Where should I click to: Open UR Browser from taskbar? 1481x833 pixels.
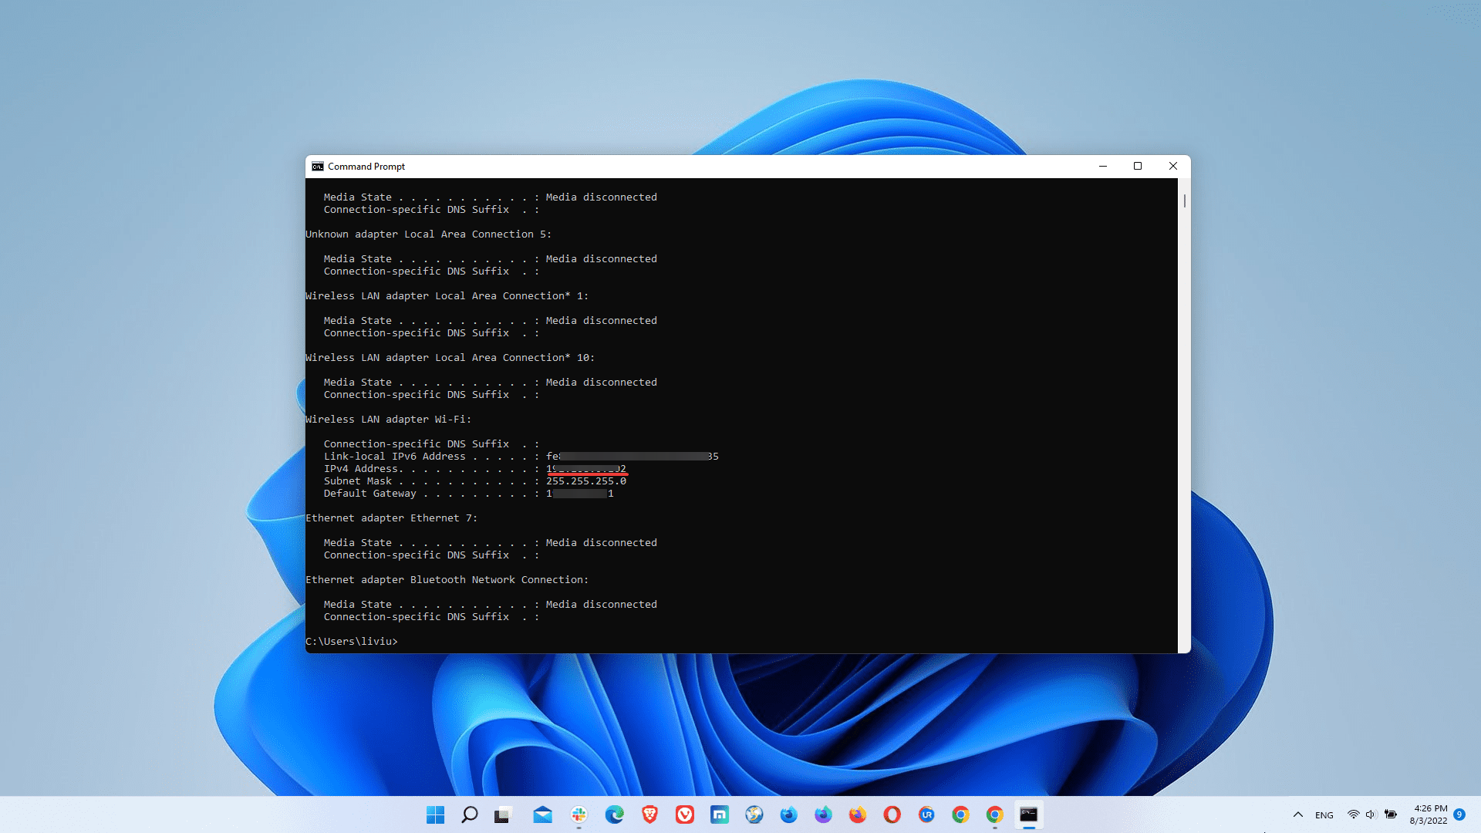coord(926,814)
